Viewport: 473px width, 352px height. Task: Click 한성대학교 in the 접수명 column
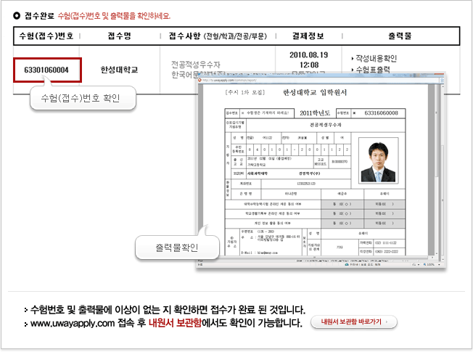[119, 70]
